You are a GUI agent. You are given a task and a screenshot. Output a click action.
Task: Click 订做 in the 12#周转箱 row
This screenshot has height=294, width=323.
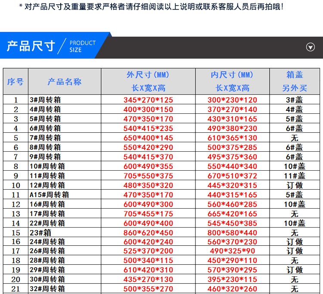(295, 185)
